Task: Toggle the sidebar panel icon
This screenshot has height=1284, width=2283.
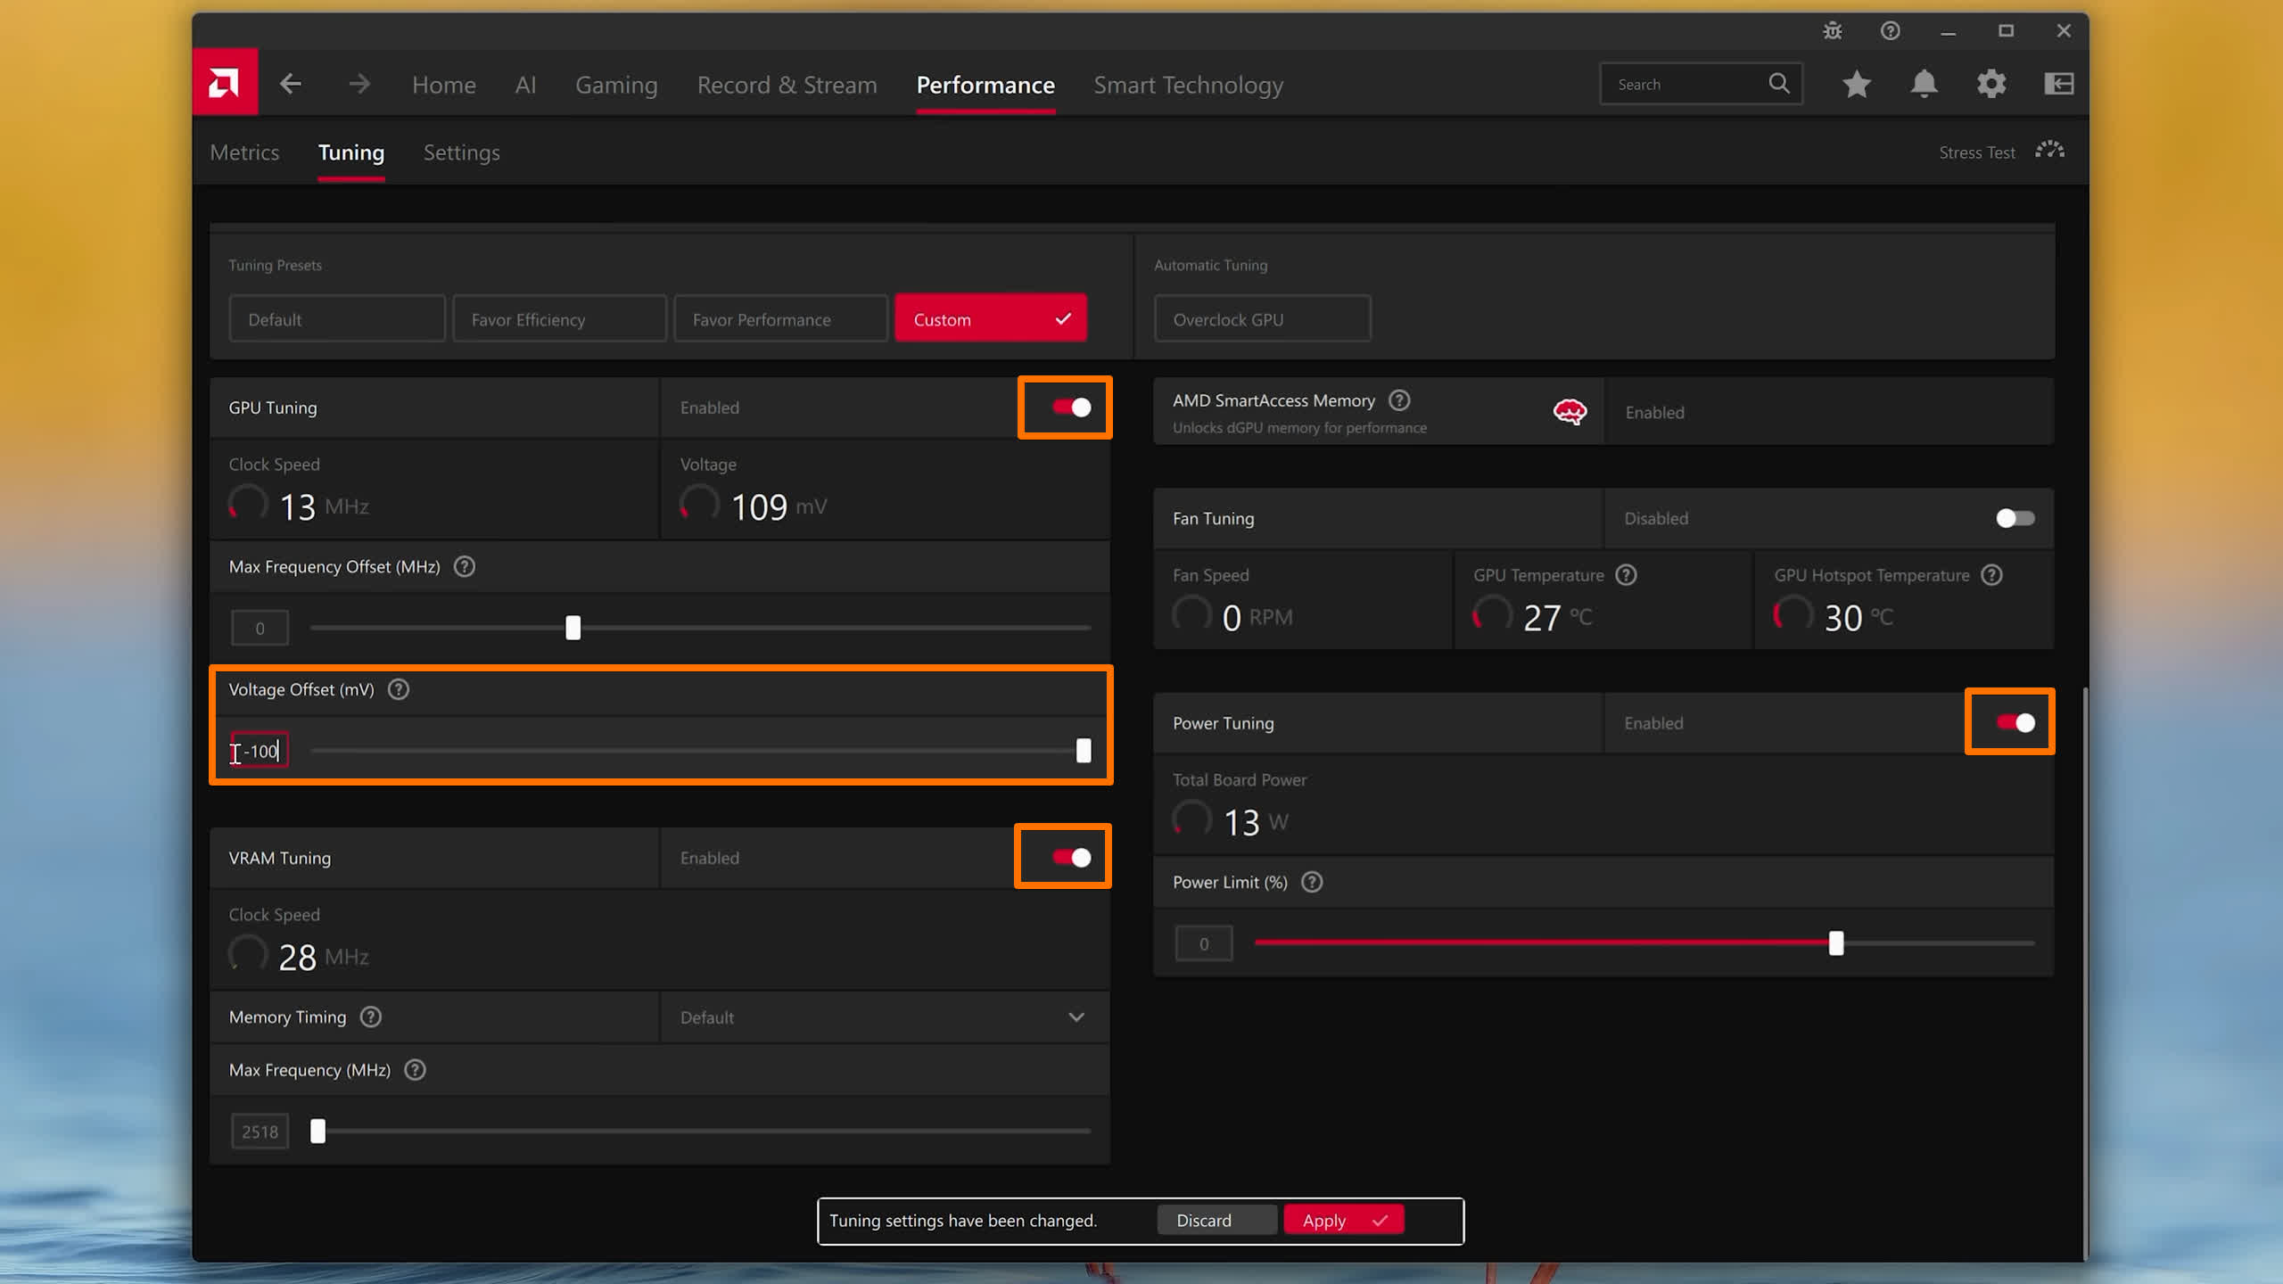Action: click(2059, 84)
